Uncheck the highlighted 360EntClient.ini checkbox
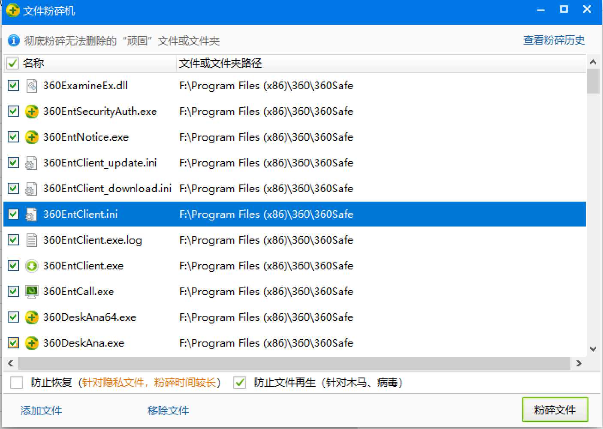 pos(13,214)
